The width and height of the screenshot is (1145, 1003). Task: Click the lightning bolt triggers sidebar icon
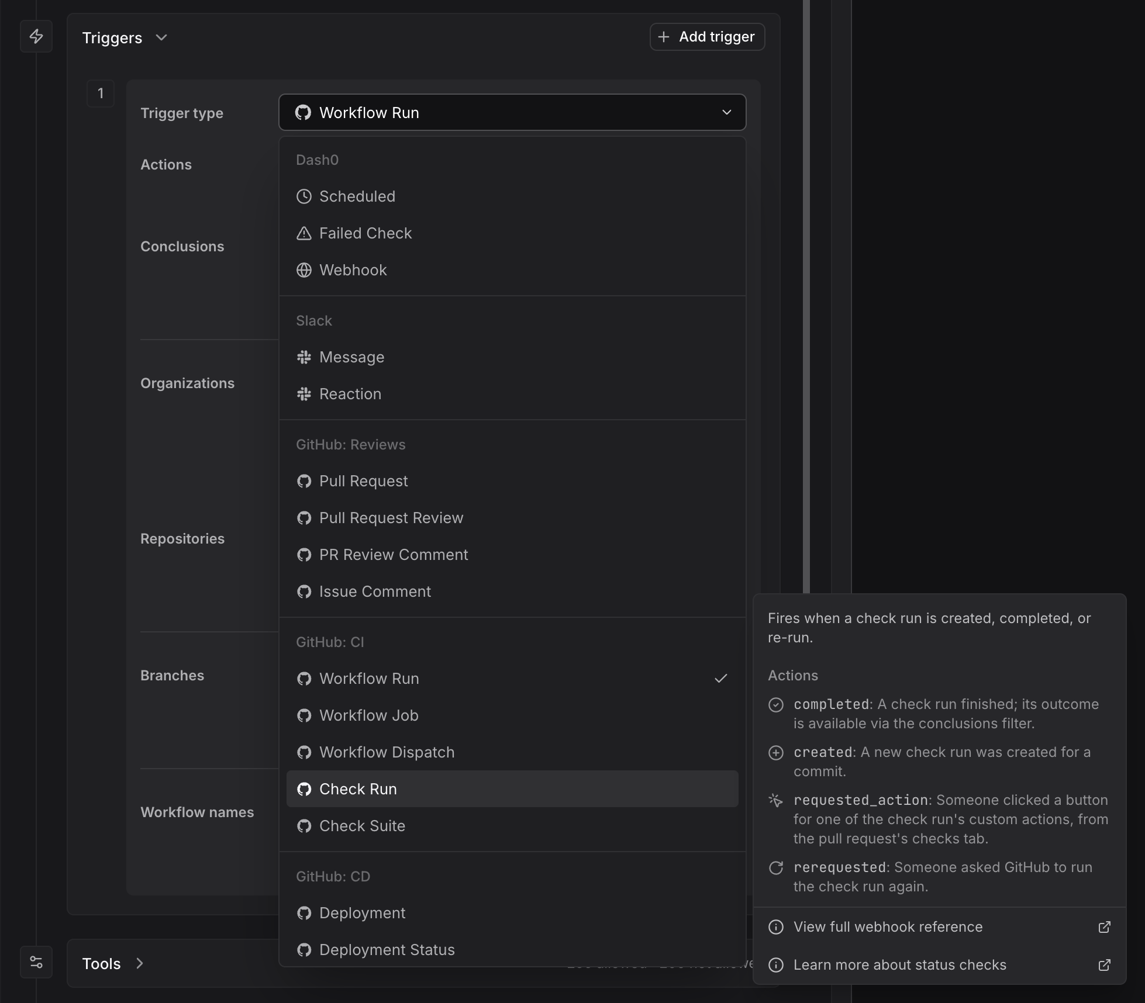(x=36, y=36)
